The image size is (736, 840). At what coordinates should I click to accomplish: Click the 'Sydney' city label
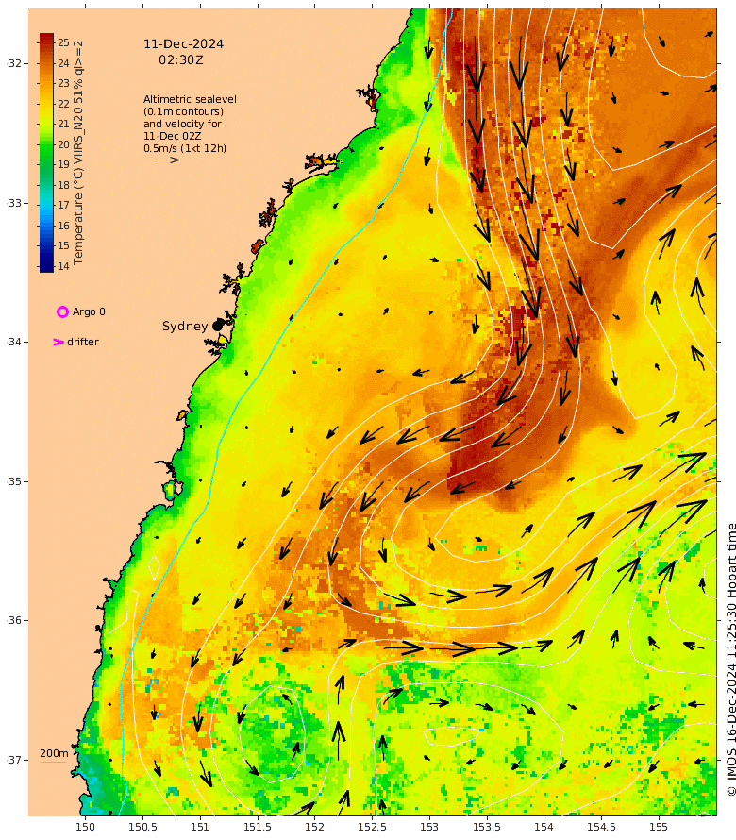(185, 326)
